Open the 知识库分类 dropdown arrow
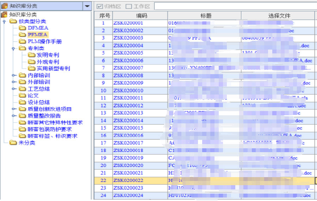The image size is (317, 201). (x=87, y=6)
